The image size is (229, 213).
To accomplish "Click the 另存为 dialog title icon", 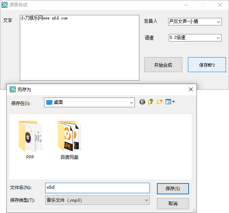I will (x=13, y=89).
